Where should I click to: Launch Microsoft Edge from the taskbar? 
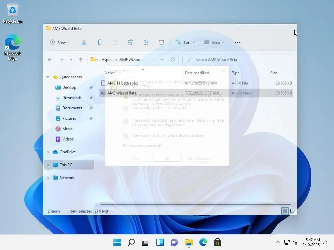203,242
